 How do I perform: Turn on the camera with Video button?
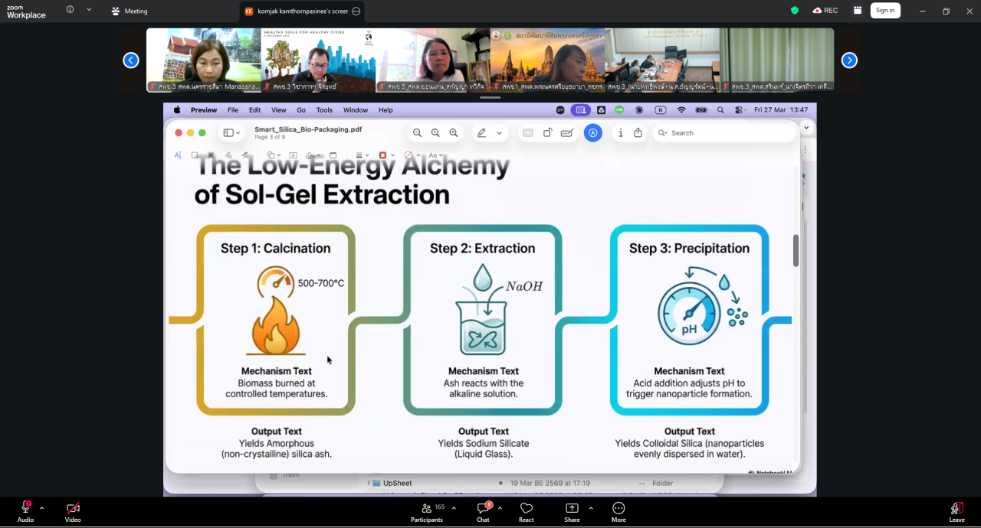(x=73, y=510)
